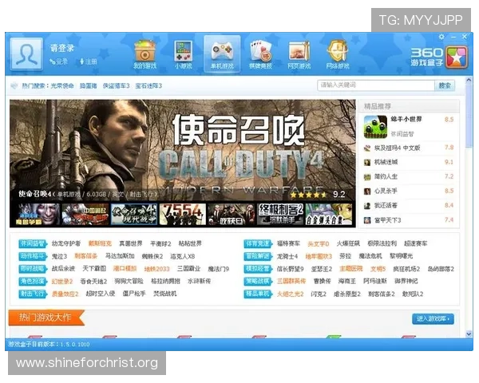Click the 刺客信条2 game link
Screen dimensions: 479x383
[382, 294]
